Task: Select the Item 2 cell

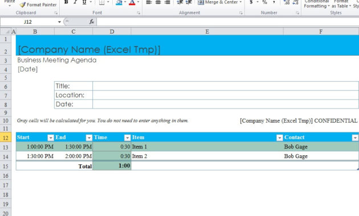Action: click(207, 156)
